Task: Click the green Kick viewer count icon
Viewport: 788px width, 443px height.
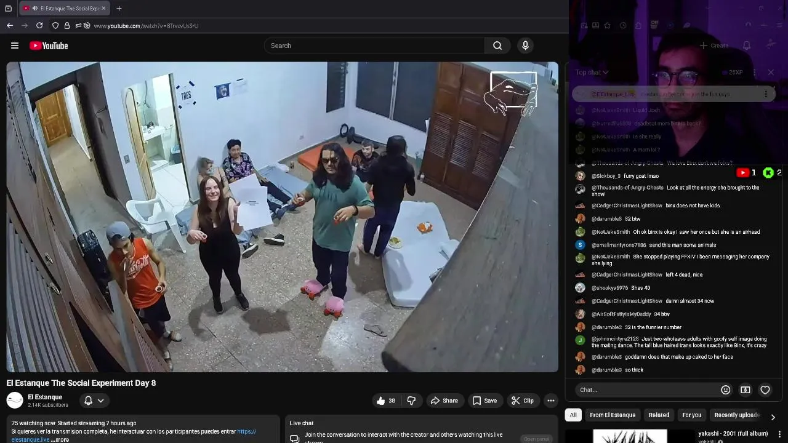Action: [x=768, y=173]
